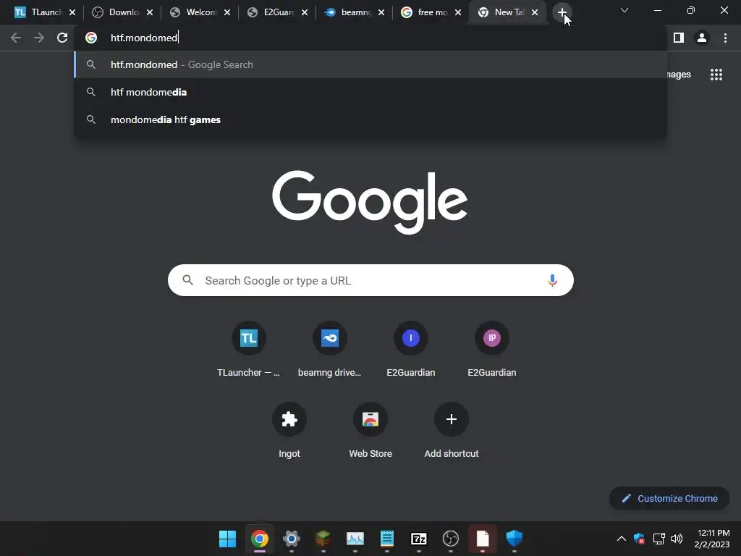Start voice search with microphone icon
The image size is (741, 556).
552,280
